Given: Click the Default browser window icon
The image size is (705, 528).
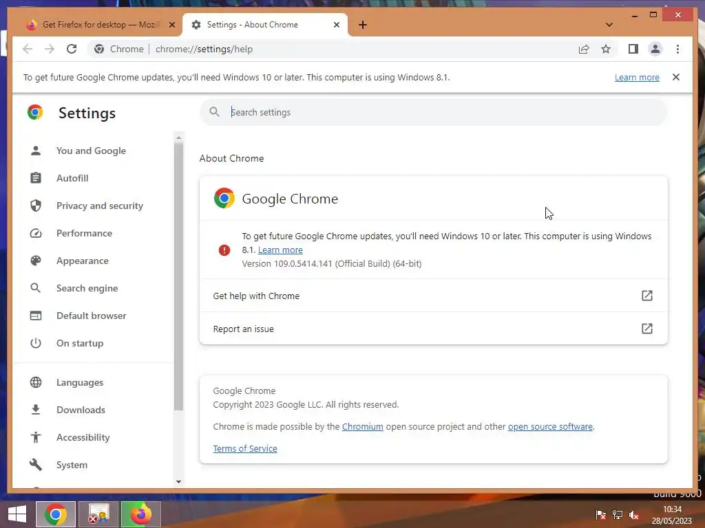Looking at the screenshot, I should [x=36, y=316].
